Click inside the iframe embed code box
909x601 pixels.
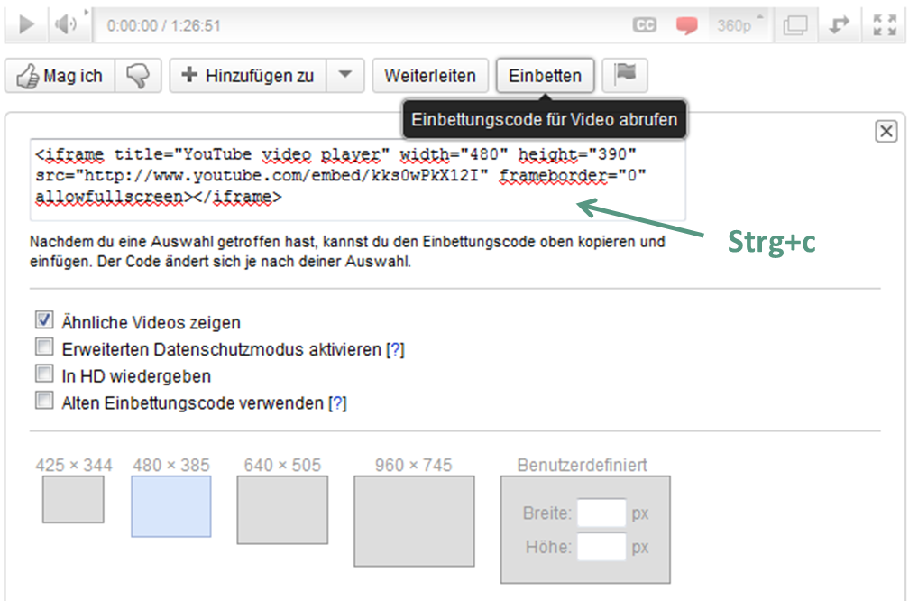click(x=358, y=180)
